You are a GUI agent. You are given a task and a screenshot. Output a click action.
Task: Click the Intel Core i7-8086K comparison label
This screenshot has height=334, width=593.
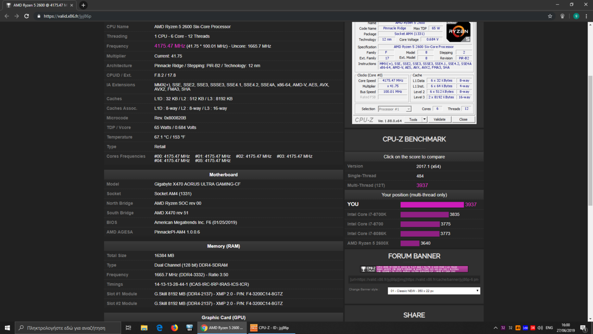click(x=366, y=233)
